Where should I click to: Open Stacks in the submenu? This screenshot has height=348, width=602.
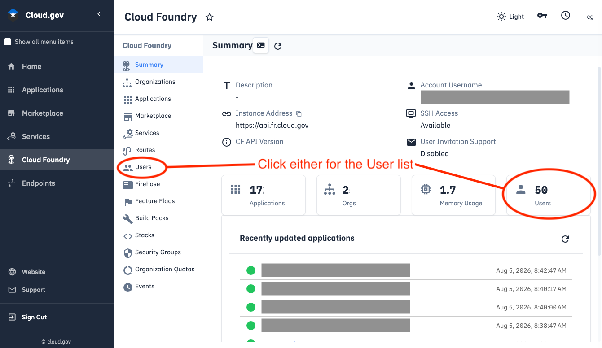point(158,235)
